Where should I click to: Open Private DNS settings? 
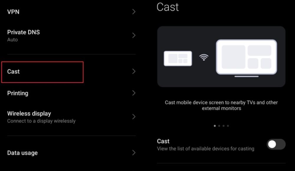71,36
